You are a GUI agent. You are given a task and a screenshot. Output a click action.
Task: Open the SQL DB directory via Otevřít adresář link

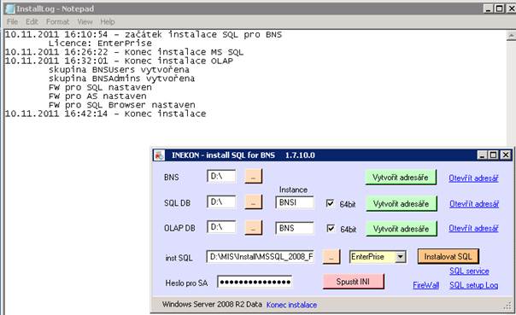[474, 204]
